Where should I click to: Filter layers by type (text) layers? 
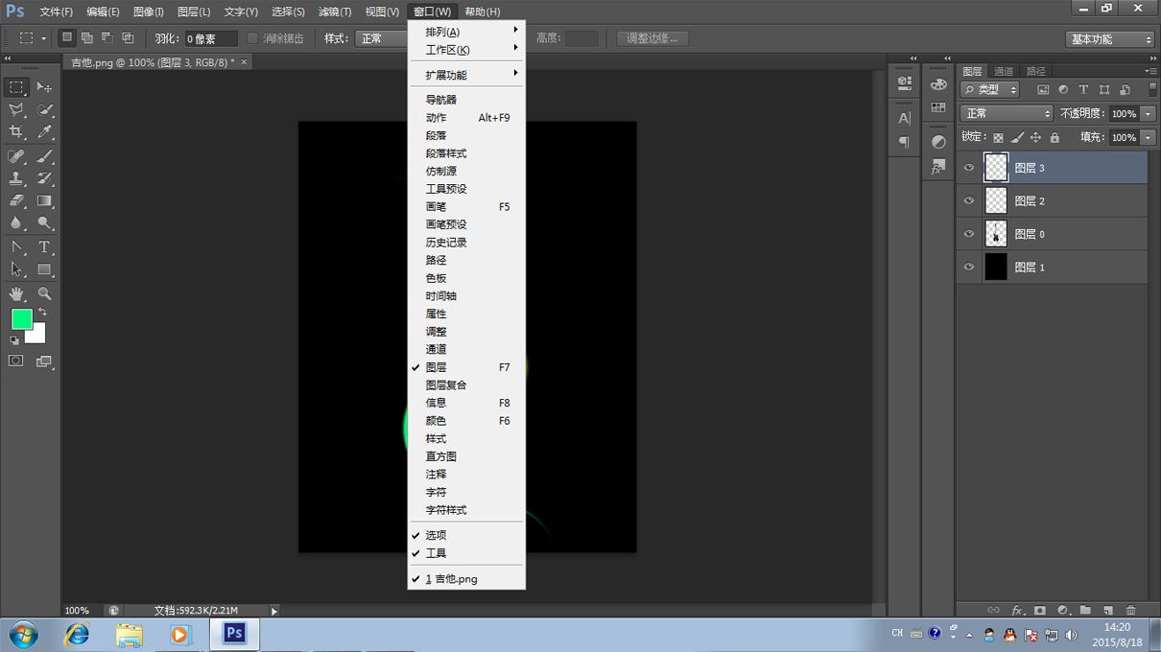point(1083,89)
